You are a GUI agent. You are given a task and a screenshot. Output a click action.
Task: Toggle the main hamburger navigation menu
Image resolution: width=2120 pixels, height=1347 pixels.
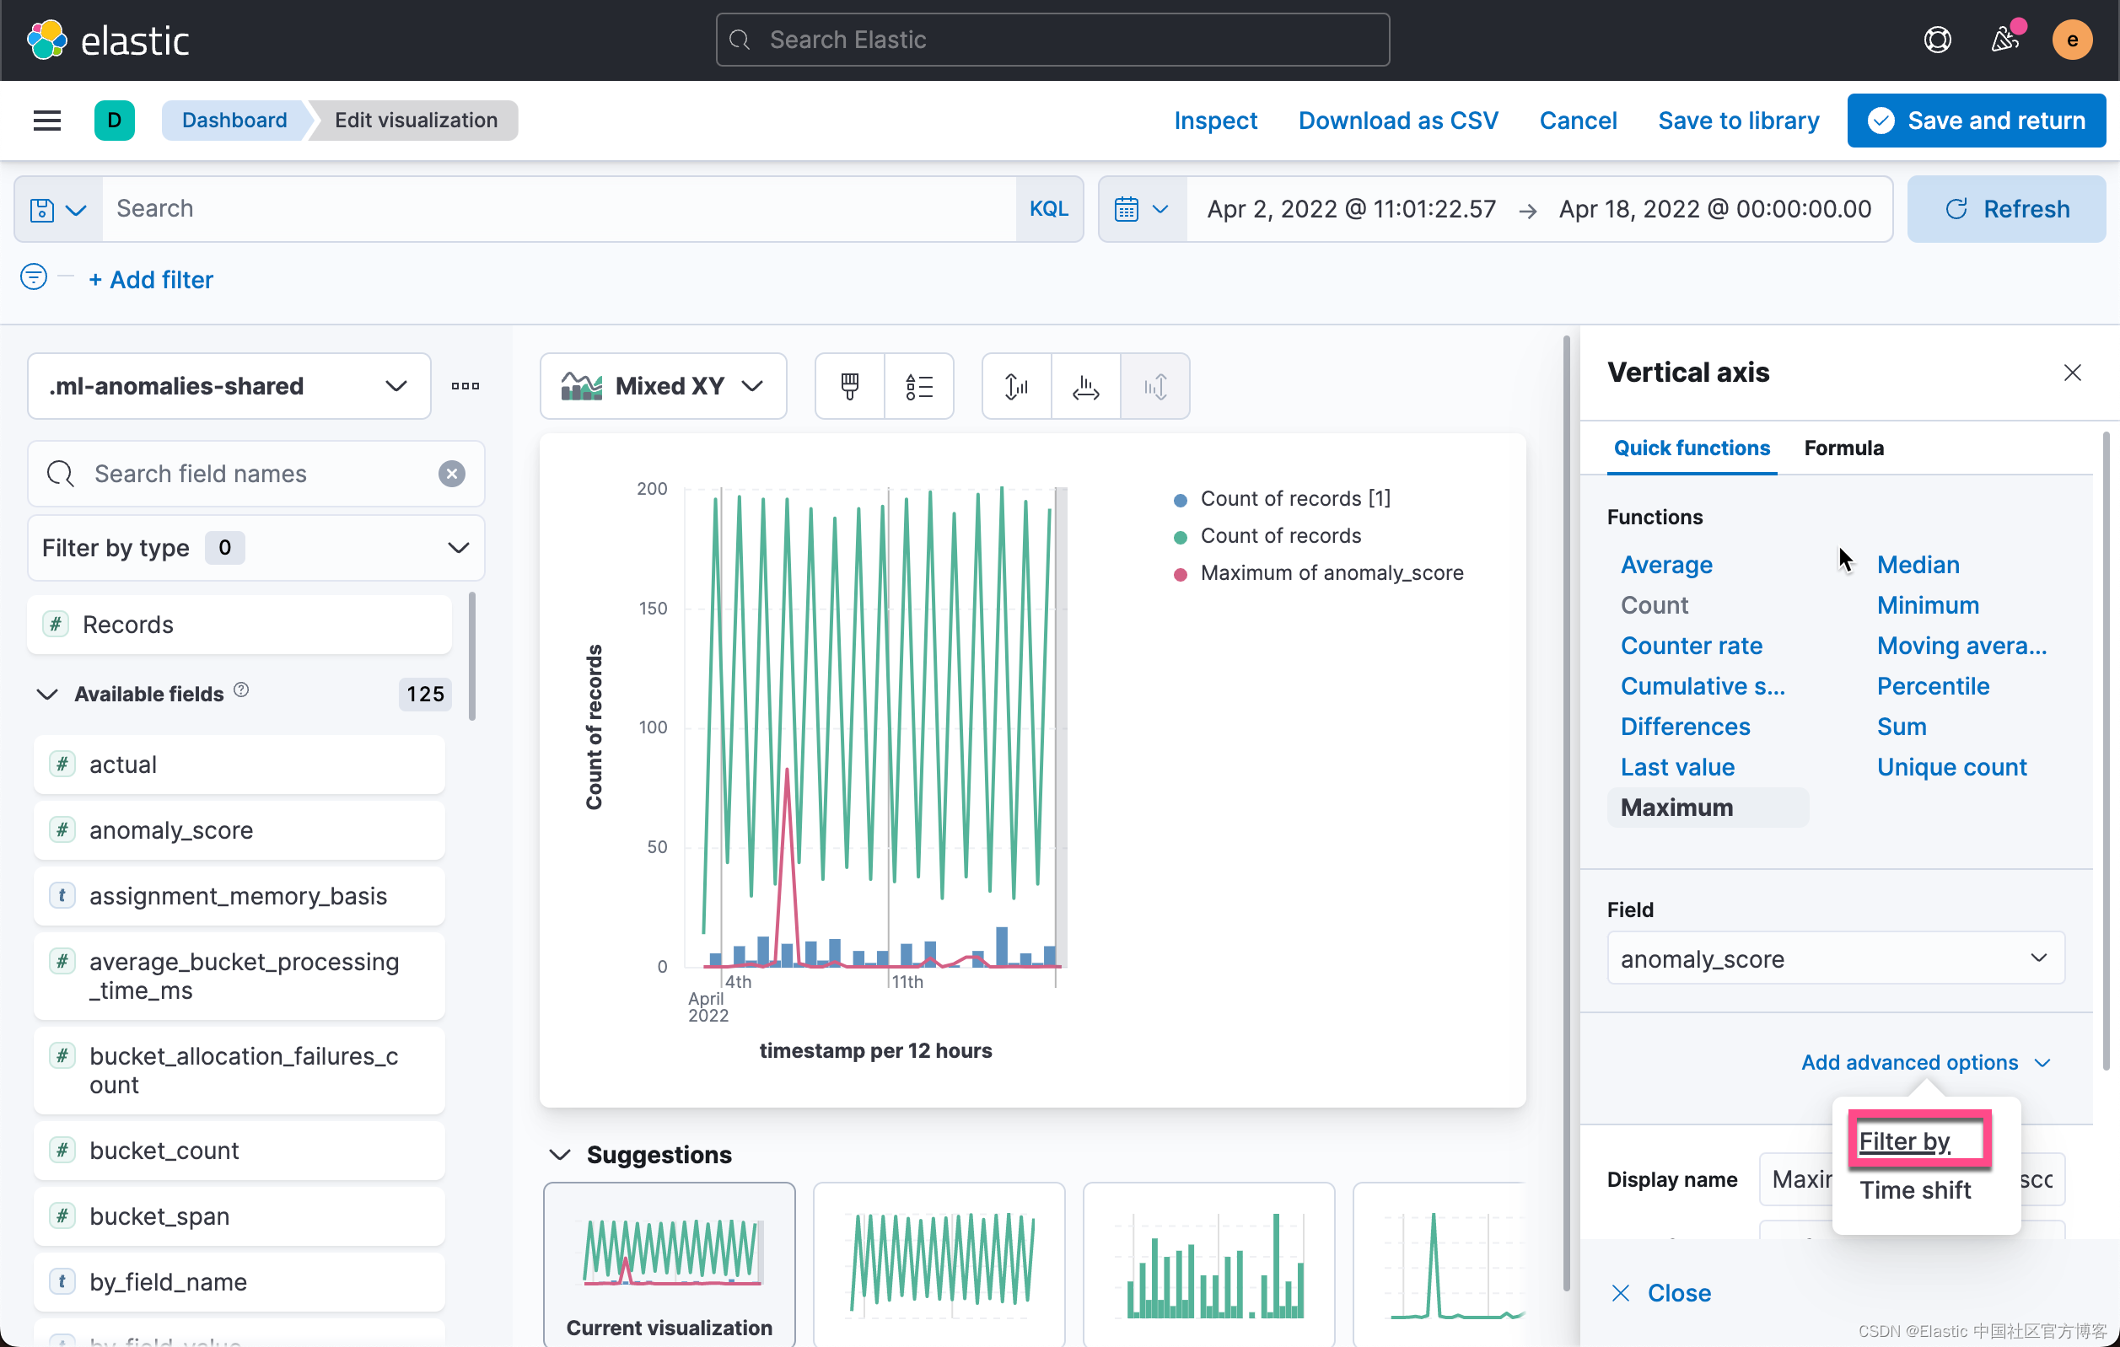click(46, 121)
